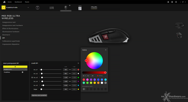Edit the Livello 5 X DPI field 3.000
188x102 pixels.
coord(66,85)
